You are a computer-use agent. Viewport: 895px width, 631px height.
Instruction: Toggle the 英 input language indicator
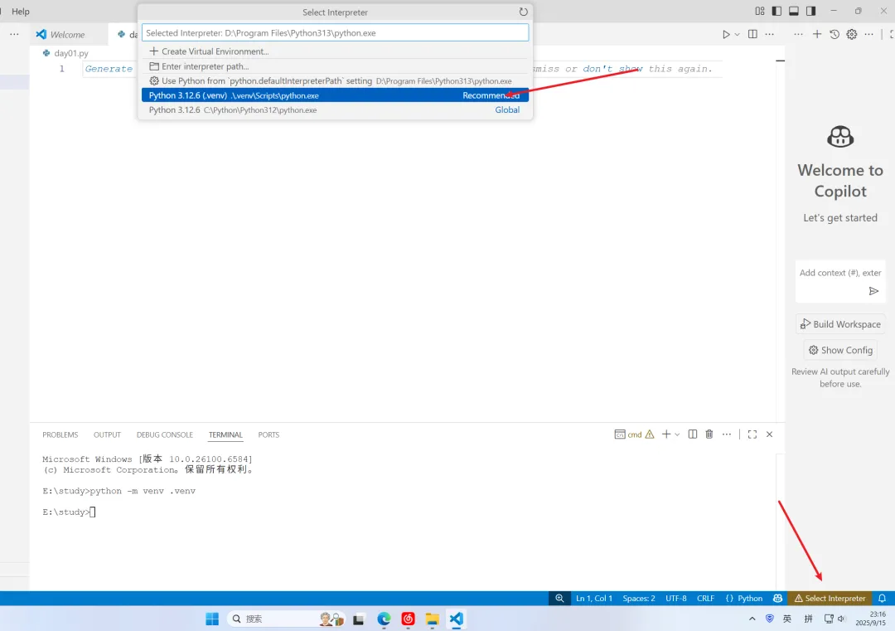787,619
